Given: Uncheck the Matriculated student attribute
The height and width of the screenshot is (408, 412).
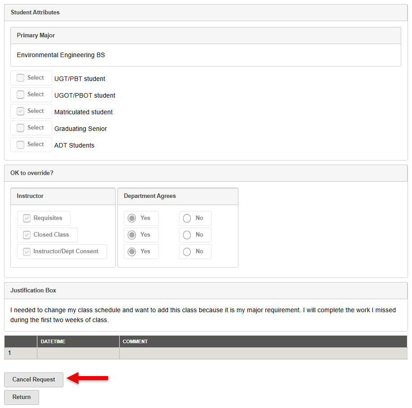Looking at the screenshot, I should (x=20, y=111).
